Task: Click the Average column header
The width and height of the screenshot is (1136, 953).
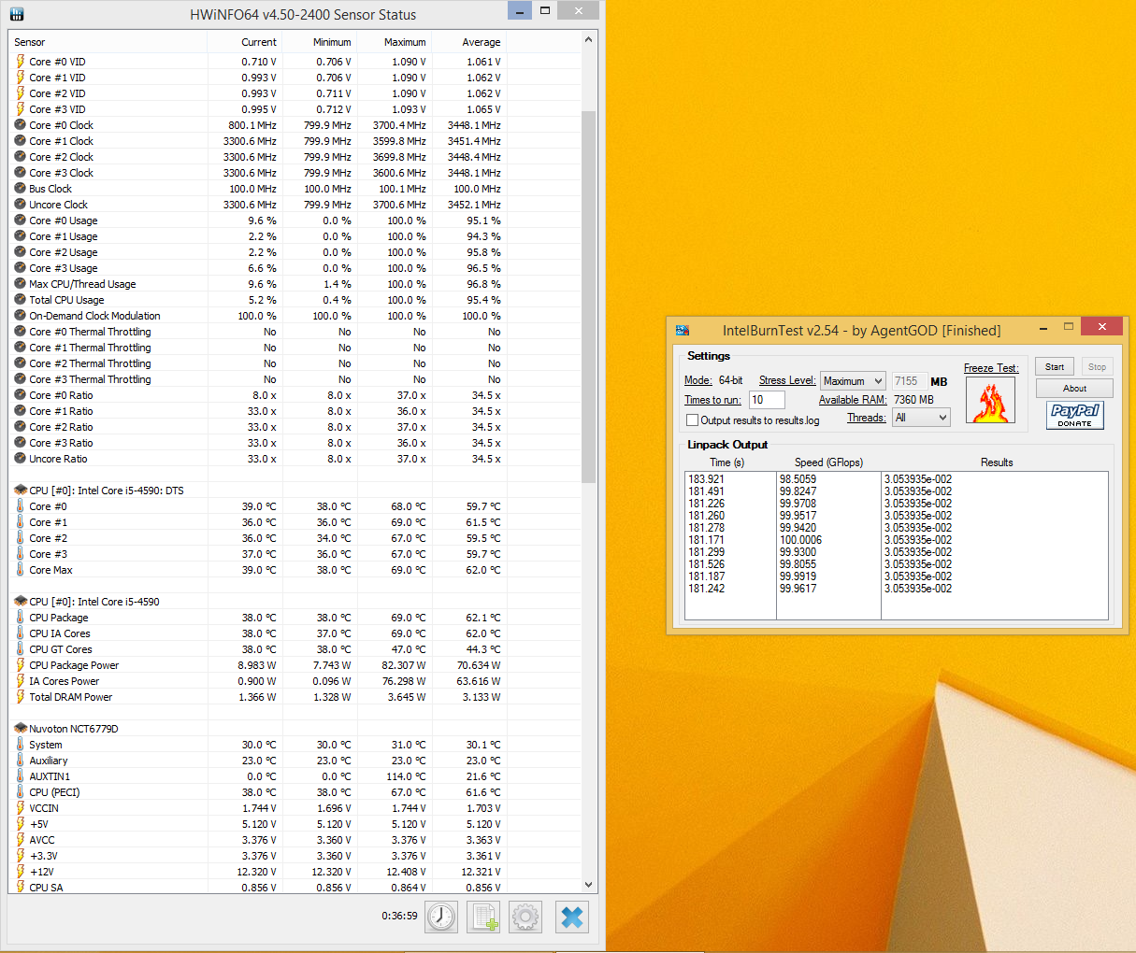Action: (x=481, y=42)
